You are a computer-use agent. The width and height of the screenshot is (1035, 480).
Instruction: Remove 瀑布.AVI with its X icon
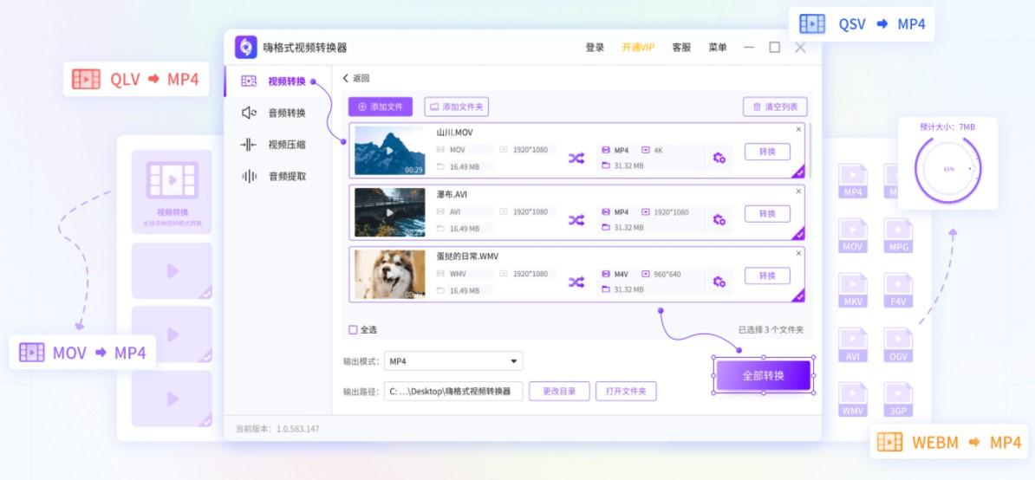coord(798,191)
